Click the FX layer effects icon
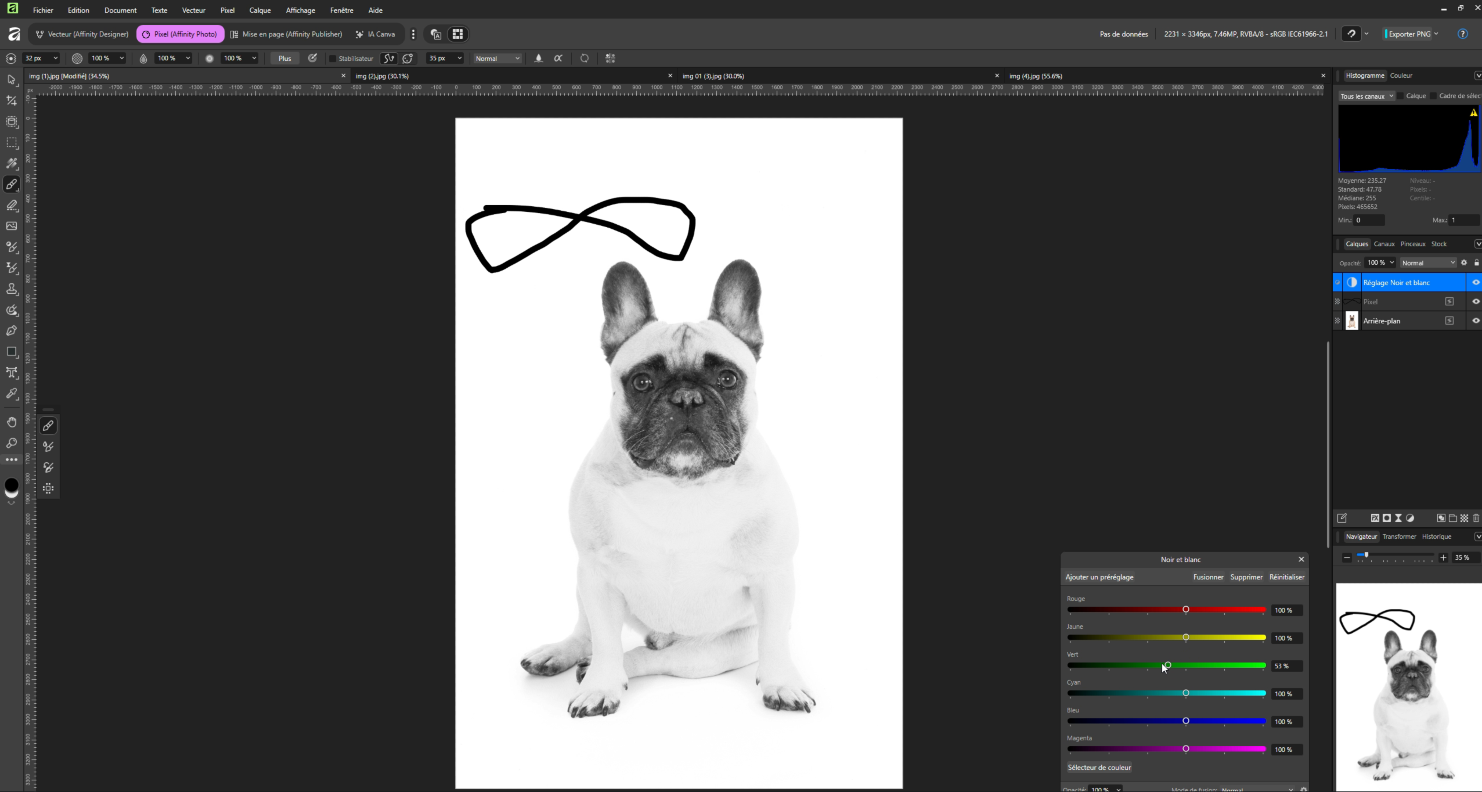 [x=1375, y=518]
